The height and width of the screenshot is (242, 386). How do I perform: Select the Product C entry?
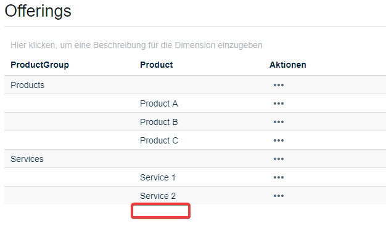(x=159, y=140)
